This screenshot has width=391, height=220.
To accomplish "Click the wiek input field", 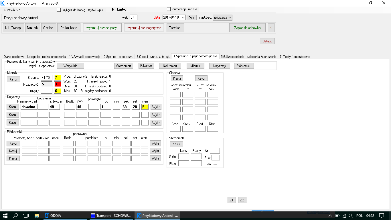I will point(133,17).
